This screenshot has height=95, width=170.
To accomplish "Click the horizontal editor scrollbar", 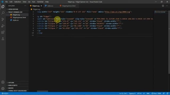I will click(42, 91).
